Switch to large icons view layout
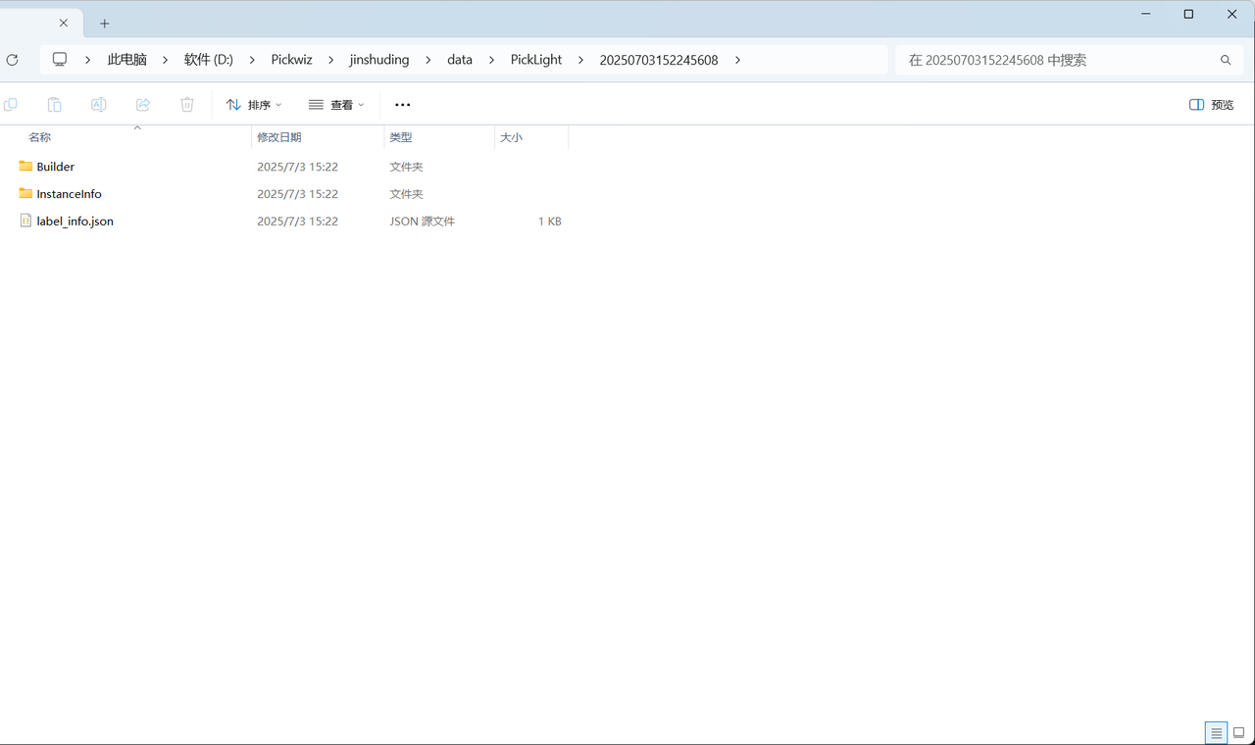Screen dimensions: 1255x745 coord(1238,732)
